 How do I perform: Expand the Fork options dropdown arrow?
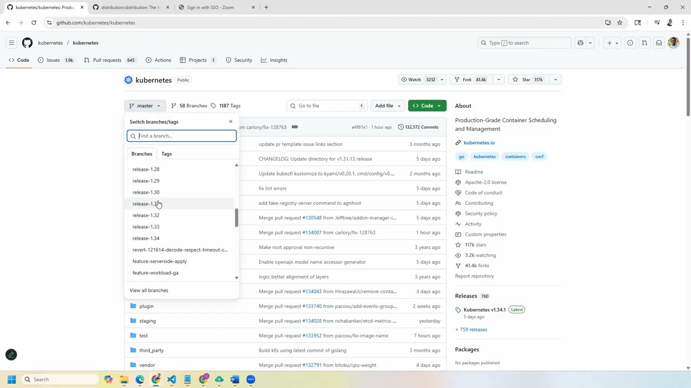pos(498,80)
